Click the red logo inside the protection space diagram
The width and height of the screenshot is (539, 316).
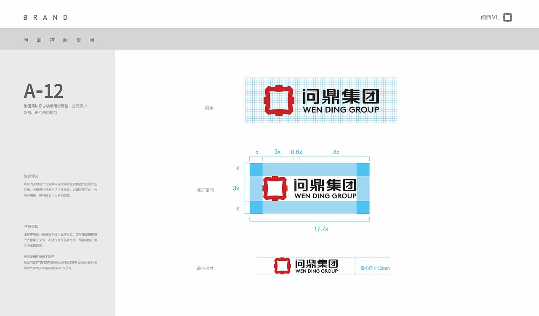click(276, 188)
